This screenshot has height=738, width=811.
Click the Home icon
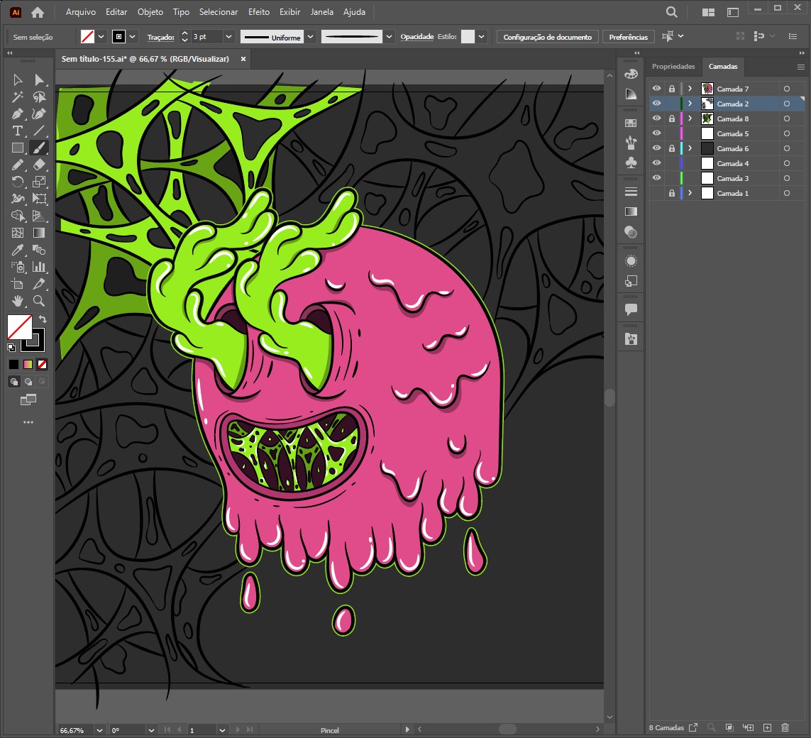point(37,12)
